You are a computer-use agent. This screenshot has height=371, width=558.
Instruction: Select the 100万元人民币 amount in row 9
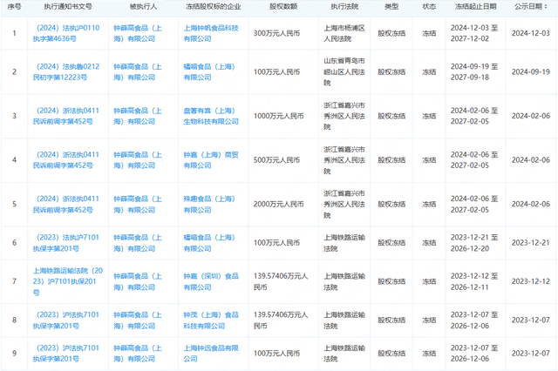click(276, 354)
